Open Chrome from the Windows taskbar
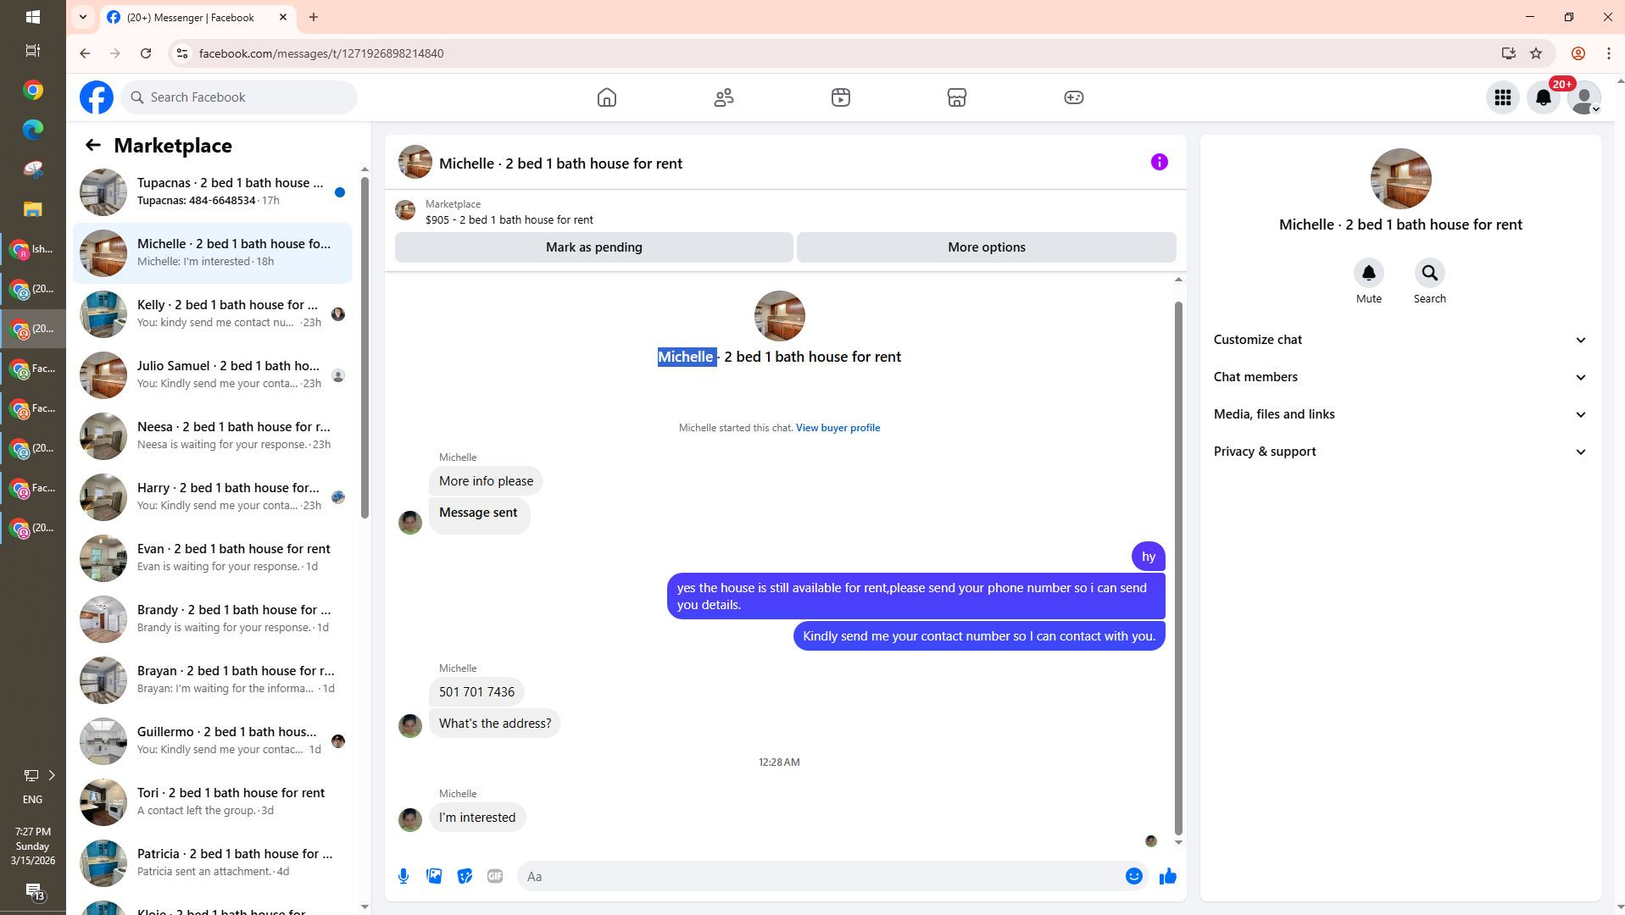Screen dimensions: 1625x915 point(32,90)
